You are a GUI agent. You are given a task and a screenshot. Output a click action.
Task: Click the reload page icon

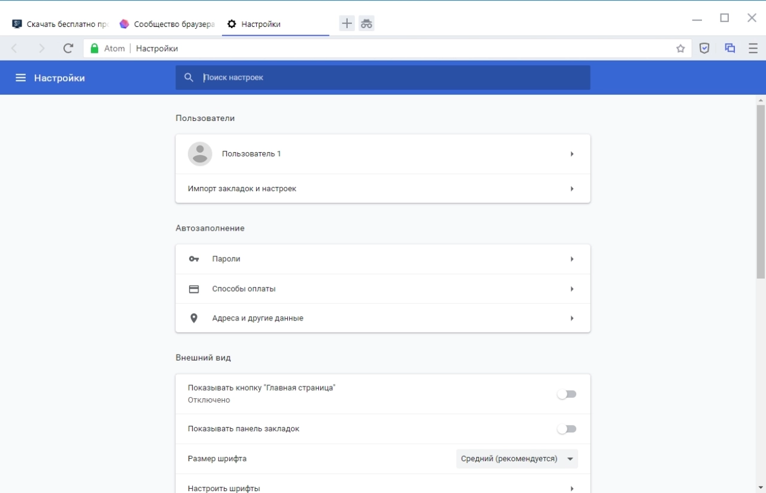[x=68, y=49]
